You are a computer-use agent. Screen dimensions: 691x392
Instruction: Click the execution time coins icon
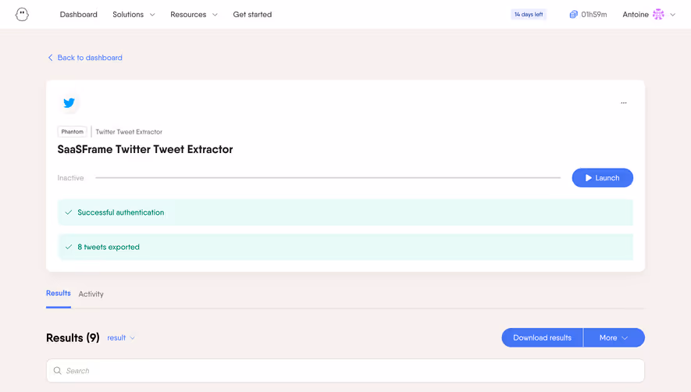(573, 15)
